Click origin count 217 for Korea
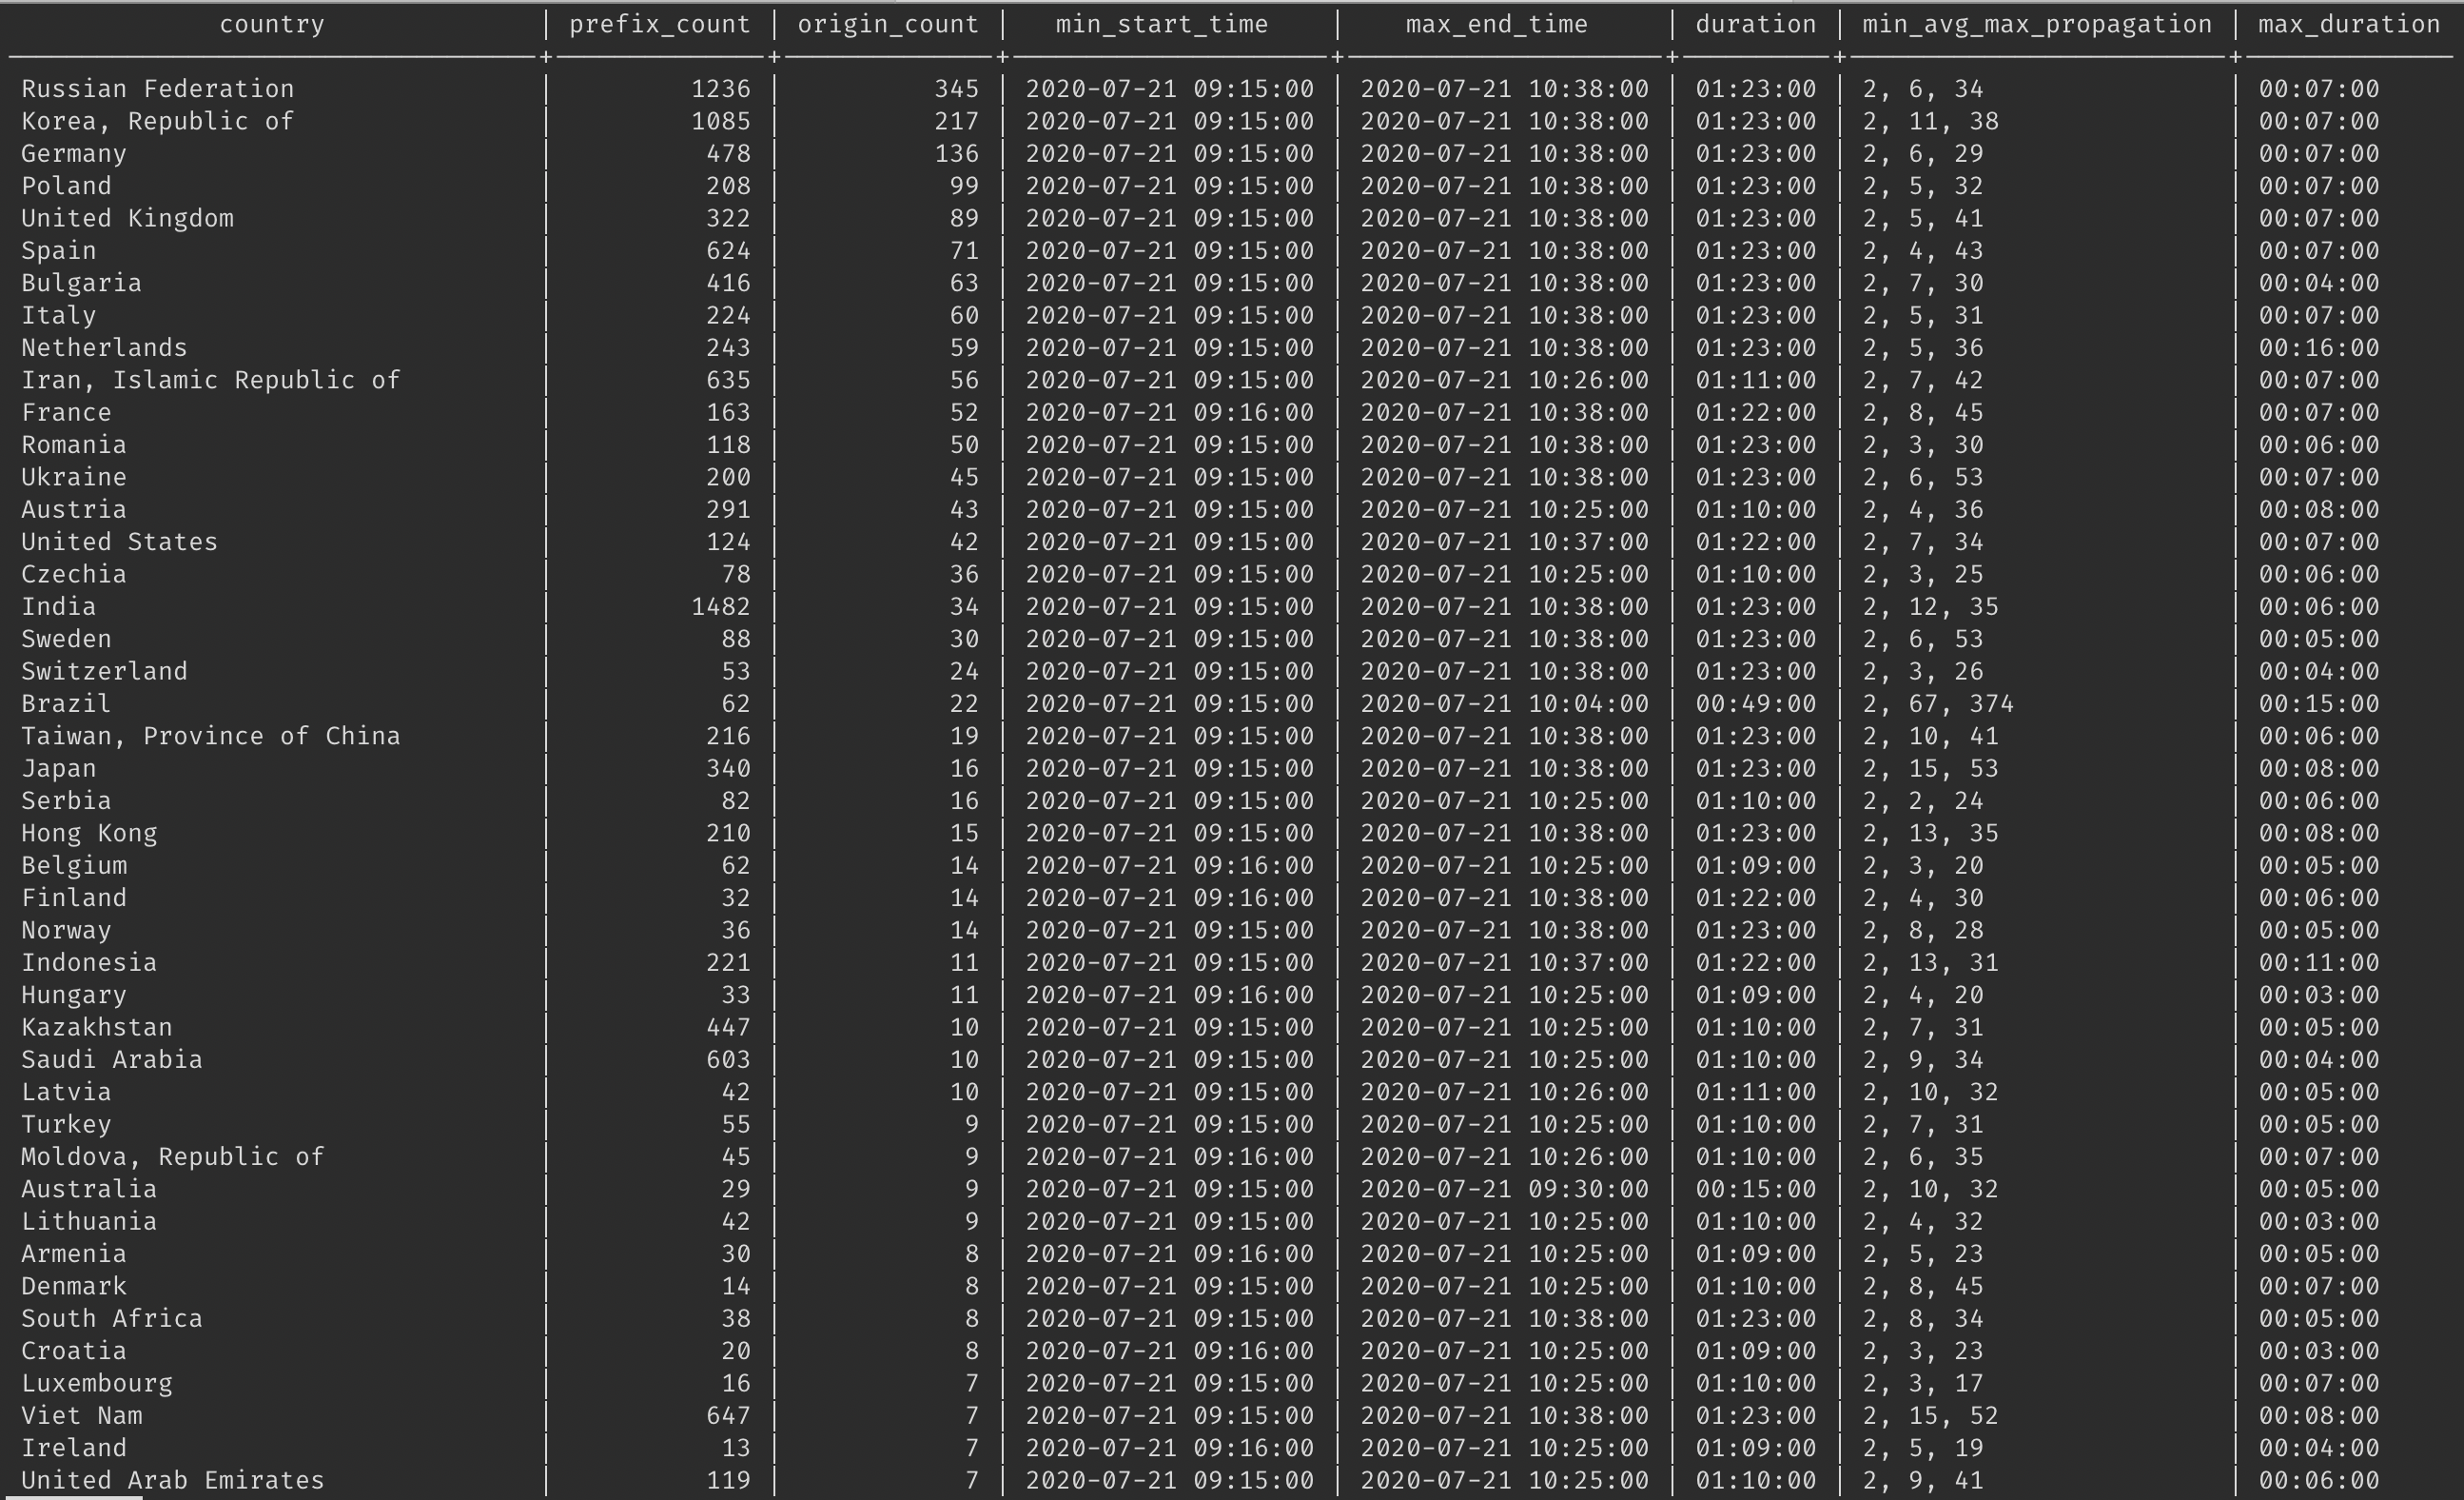This screenshot has height=1500, width=2464. (x=957, y=121)
